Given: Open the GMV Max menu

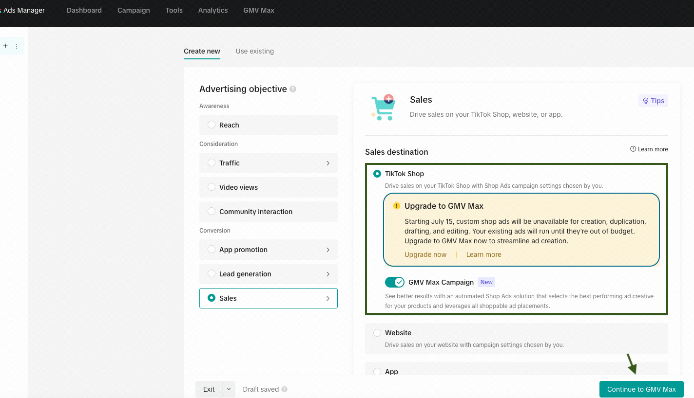Looking at the screenshot, I should [259, 10].
